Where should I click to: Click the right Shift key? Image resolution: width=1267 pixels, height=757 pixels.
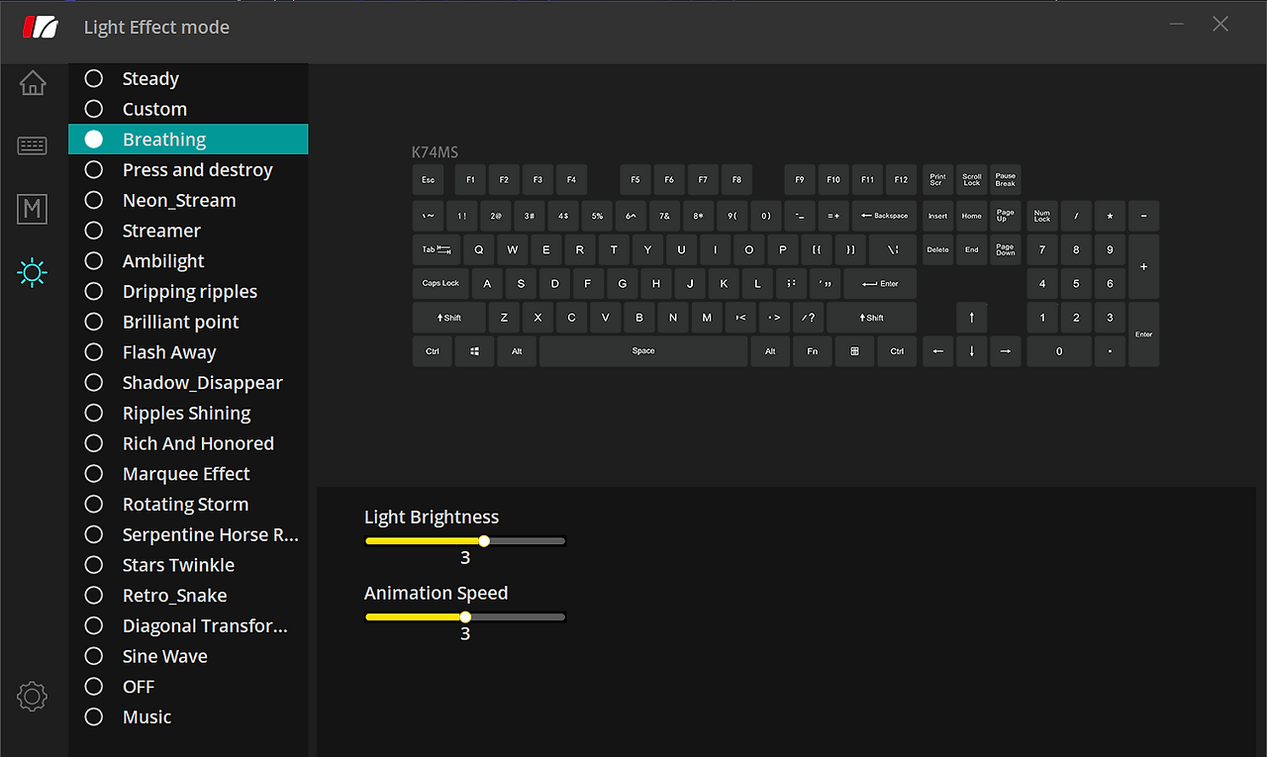[x=872, y=318]
